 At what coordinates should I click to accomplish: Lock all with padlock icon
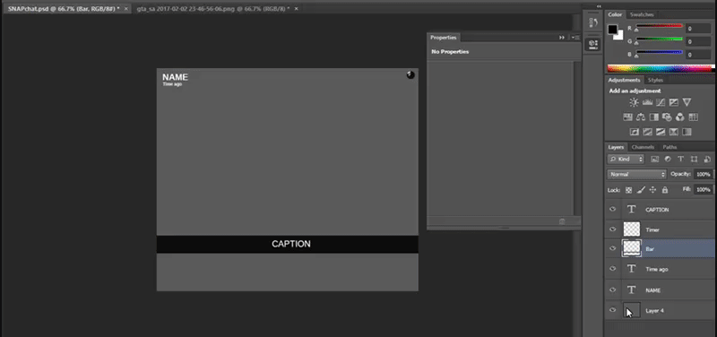665,190
